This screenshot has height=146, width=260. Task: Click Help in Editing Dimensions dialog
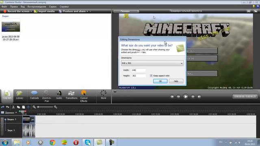point(176,81)
